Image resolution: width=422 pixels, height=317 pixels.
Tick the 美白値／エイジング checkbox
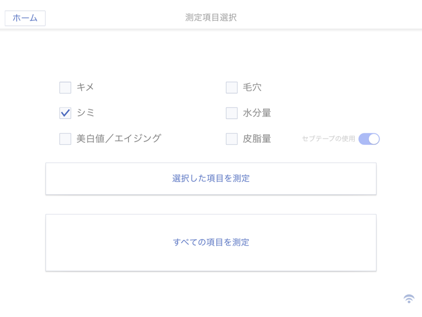65,139
